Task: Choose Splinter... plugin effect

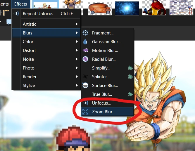Action: point(107,77)
